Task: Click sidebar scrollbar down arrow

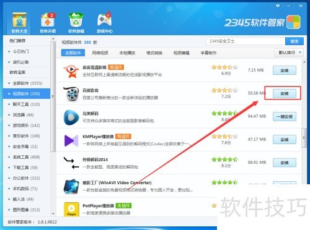Action: 53,214
